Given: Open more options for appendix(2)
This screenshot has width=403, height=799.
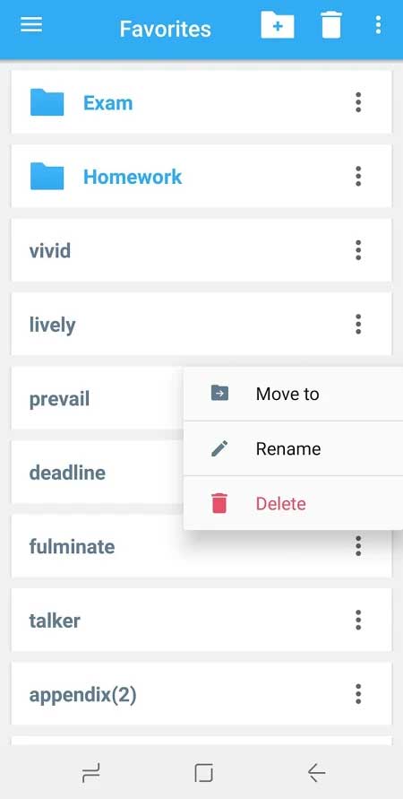Looking at the screenshot, I should click(358, 694).
